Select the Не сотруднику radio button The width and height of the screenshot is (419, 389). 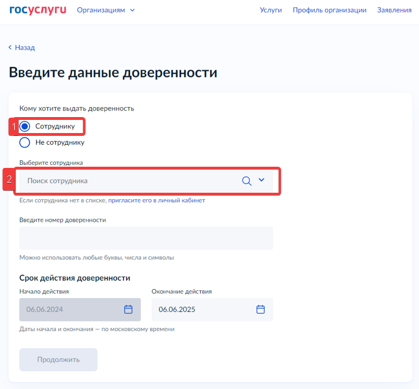click(25, 142)
